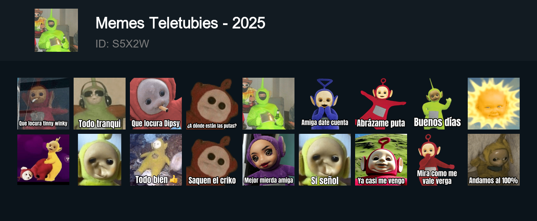Open the baby sun face sticker
This screenshot has height=221, width=537.
pyautogui.click(x=494, y=104)
